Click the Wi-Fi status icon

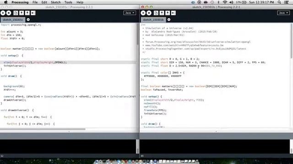click(225, 2)
